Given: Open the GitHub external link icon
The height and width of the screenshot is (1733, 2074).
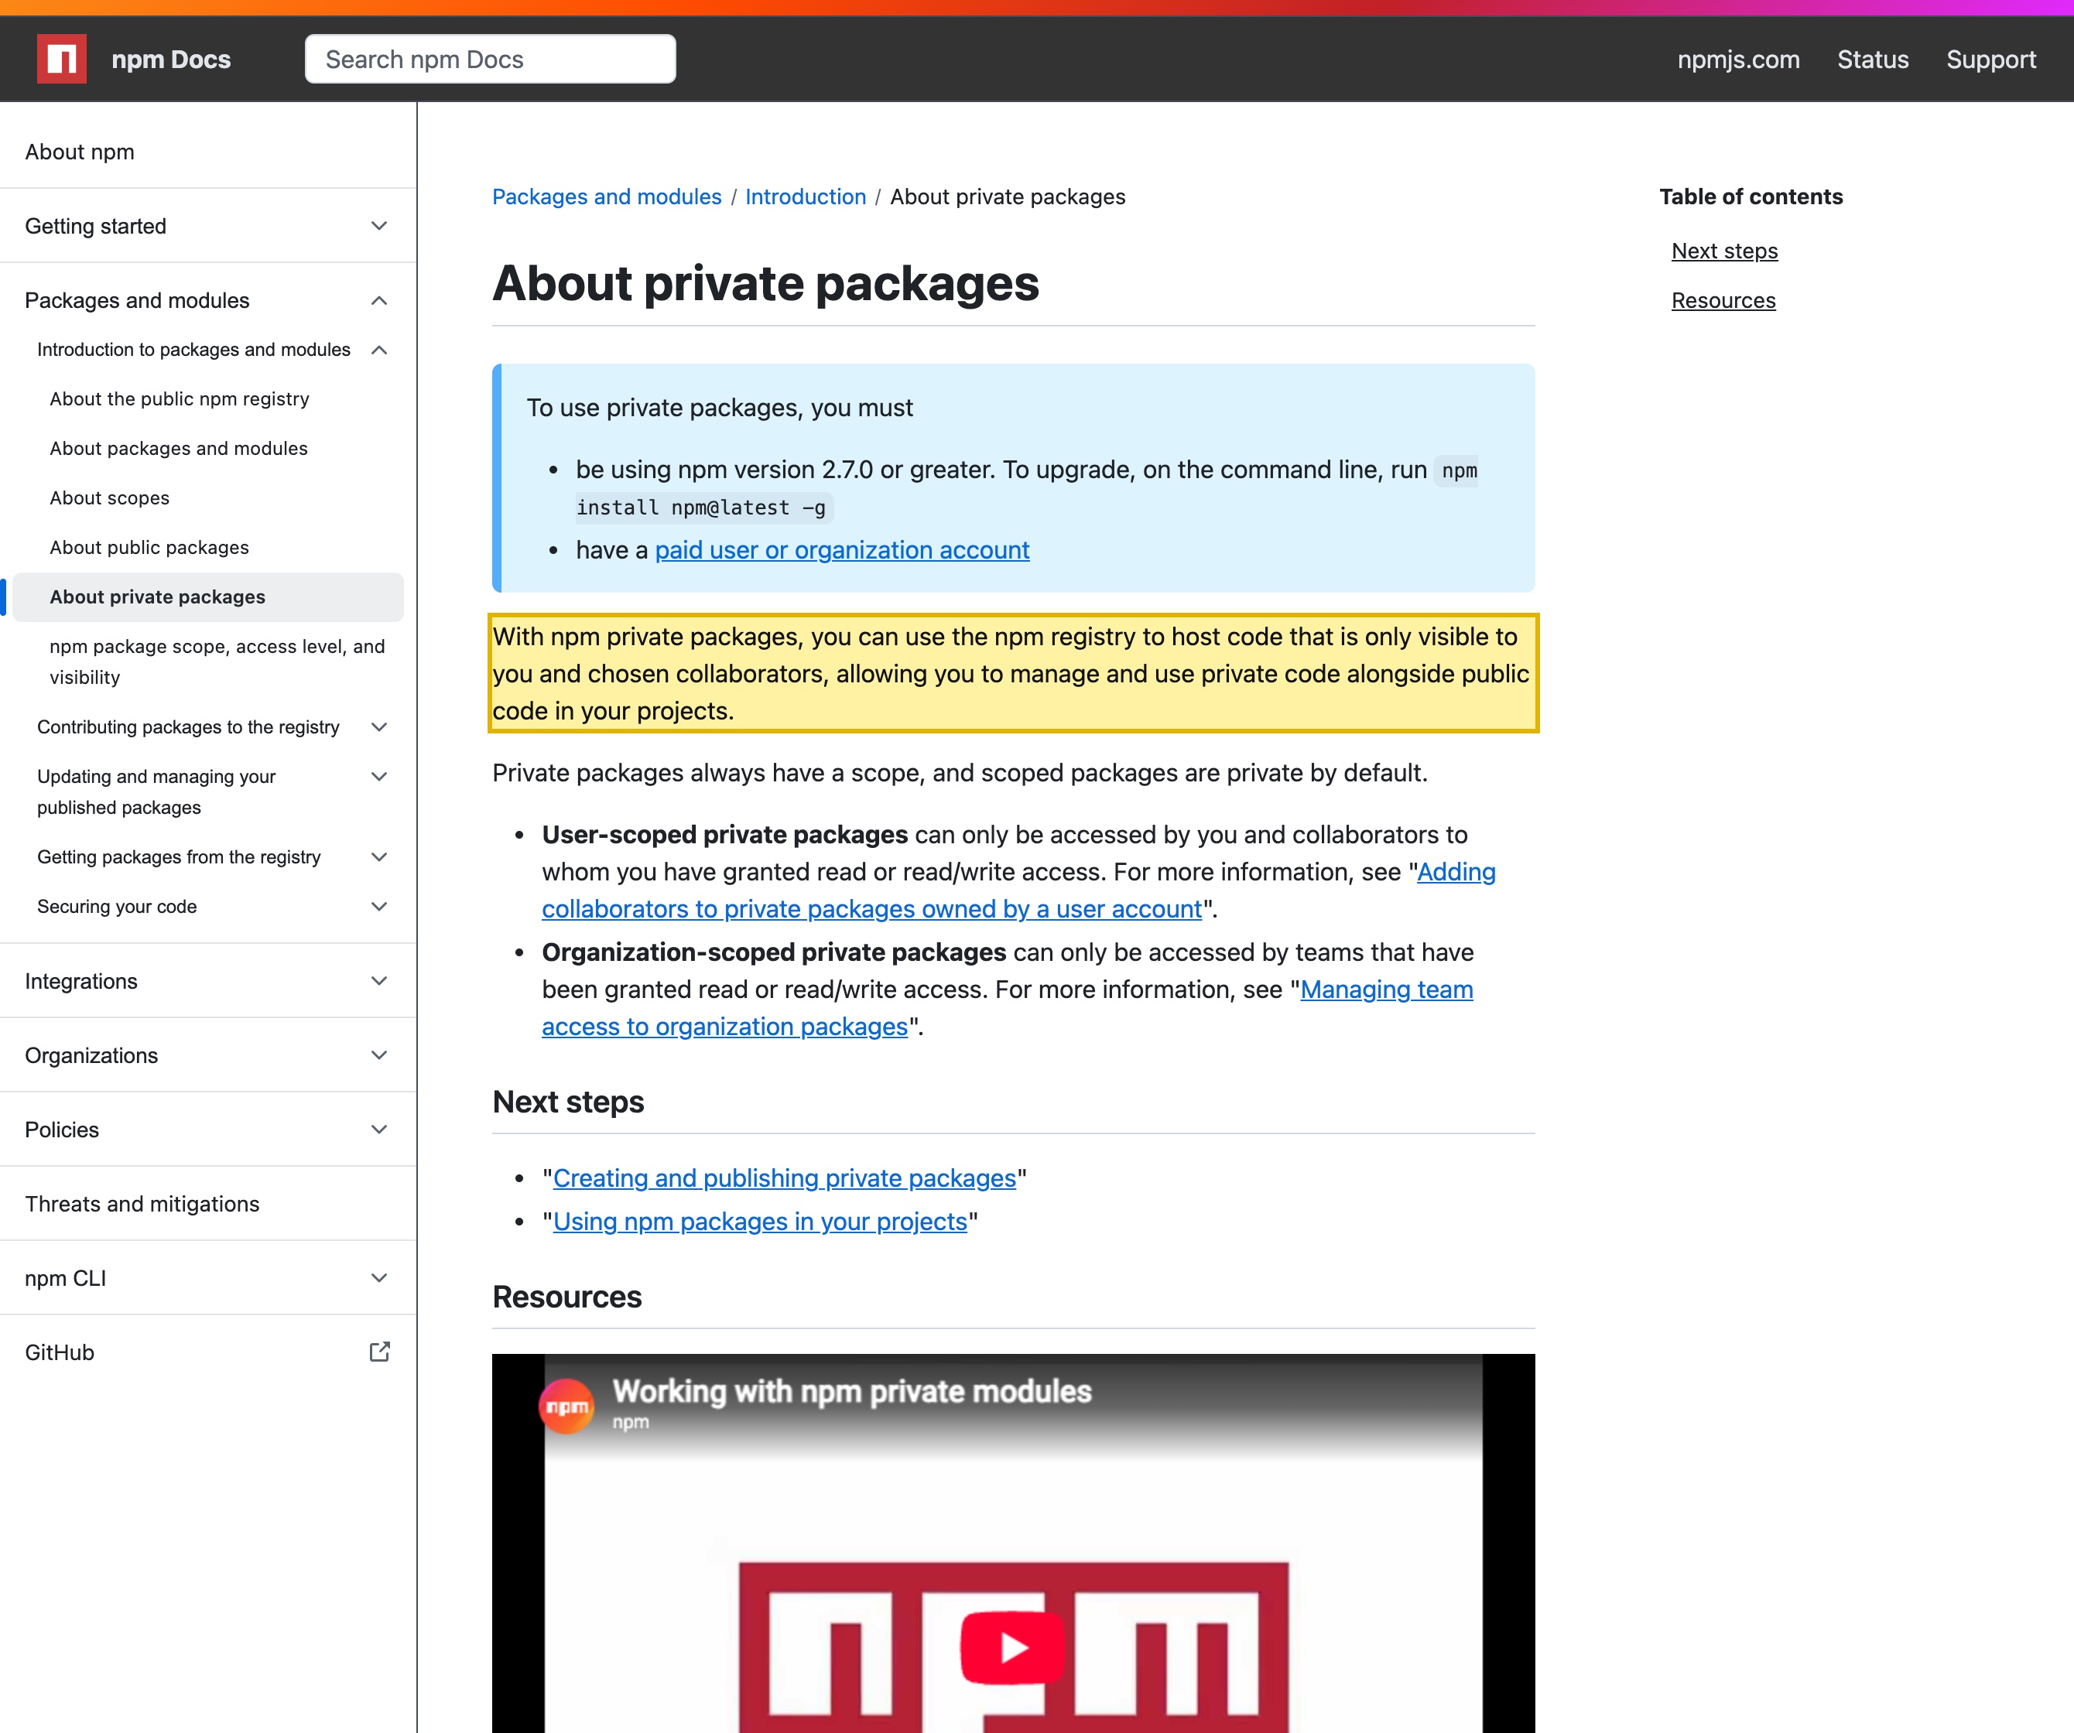Looking at the screenshot, I should point(379,1352).
